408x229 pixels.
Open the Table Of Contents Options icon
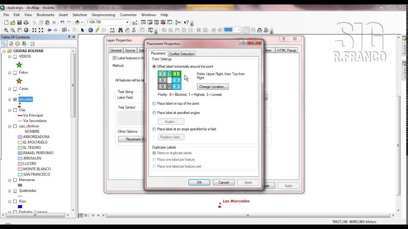tap(32, 44)
